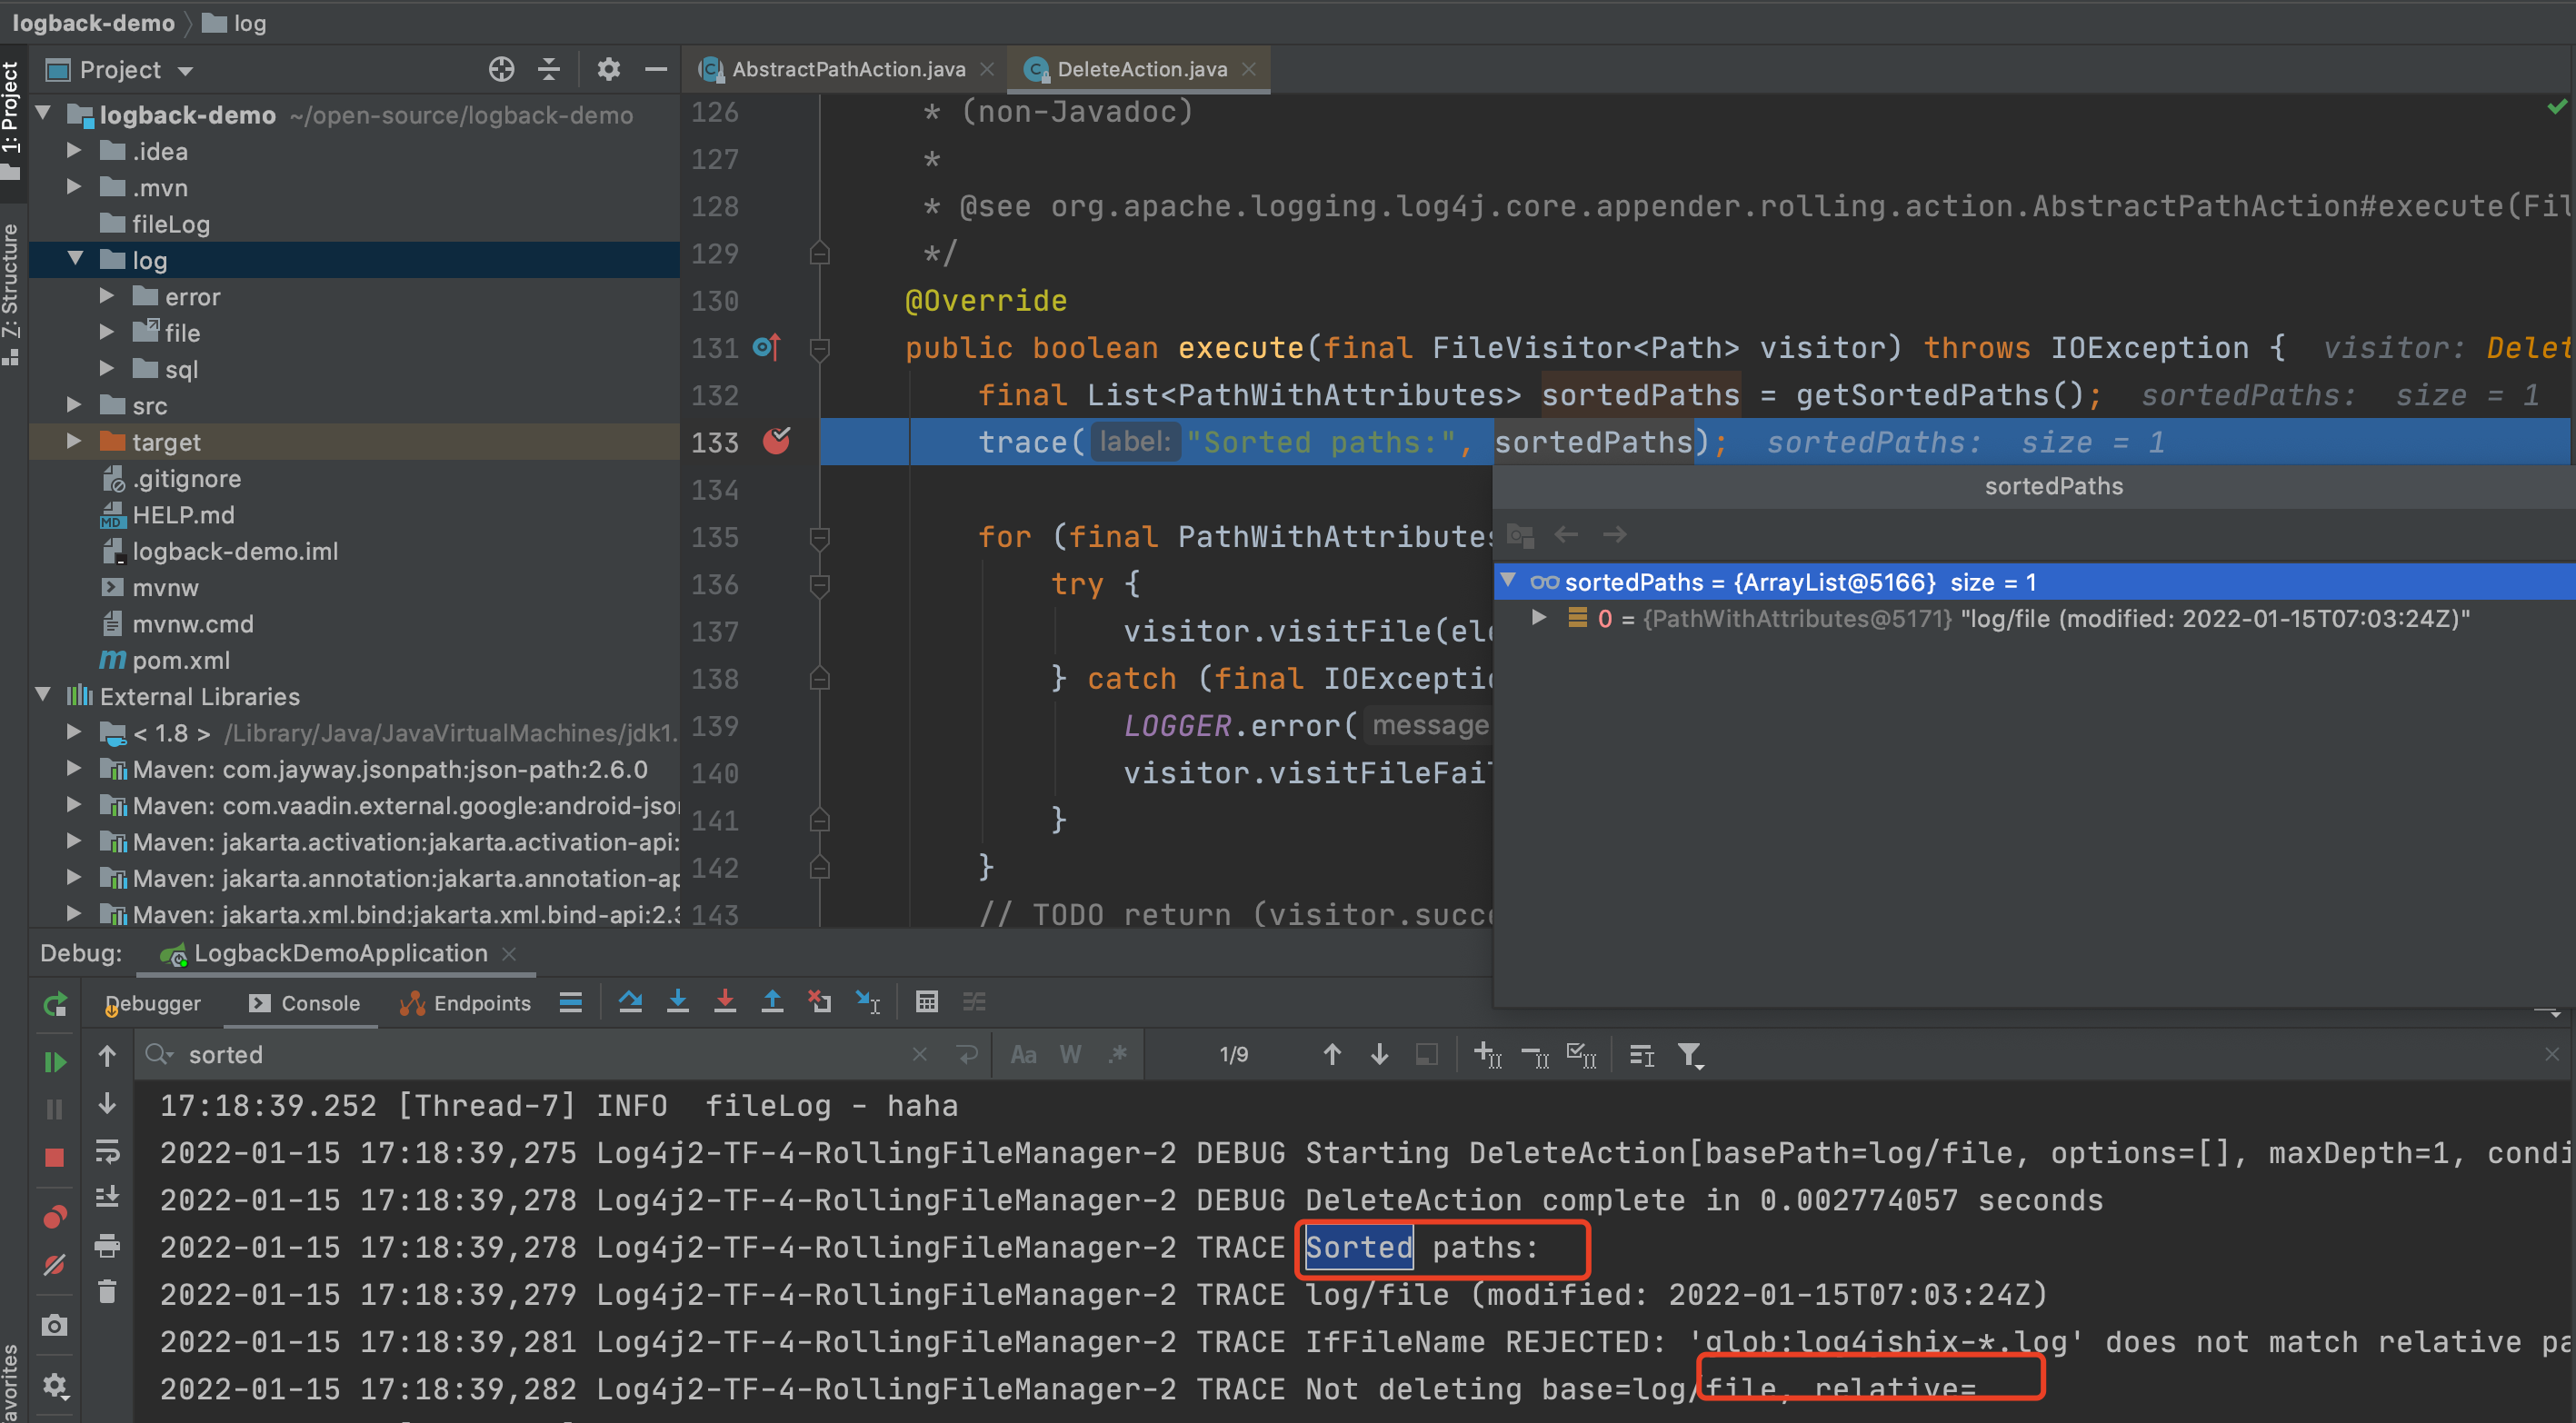Viewport: 2576px width, 1423px height.
Task: Click Run to Cursor icon
Action: pyautogui.click(x=868, y=1002)
